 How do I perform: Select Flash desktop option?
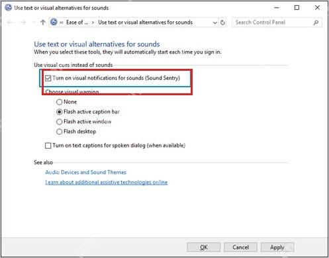(59, 132)
